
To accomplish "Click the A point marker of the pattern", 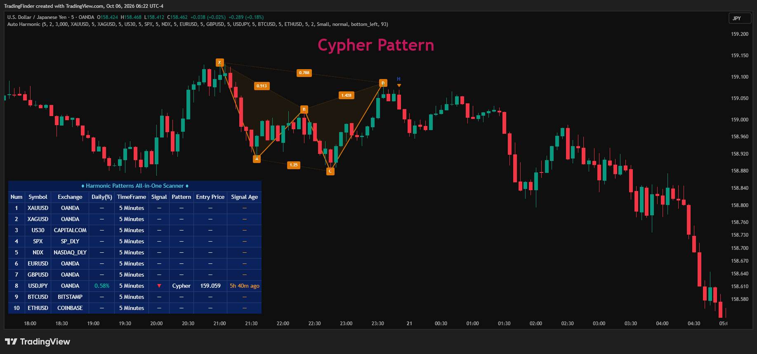I will (257, 159).
